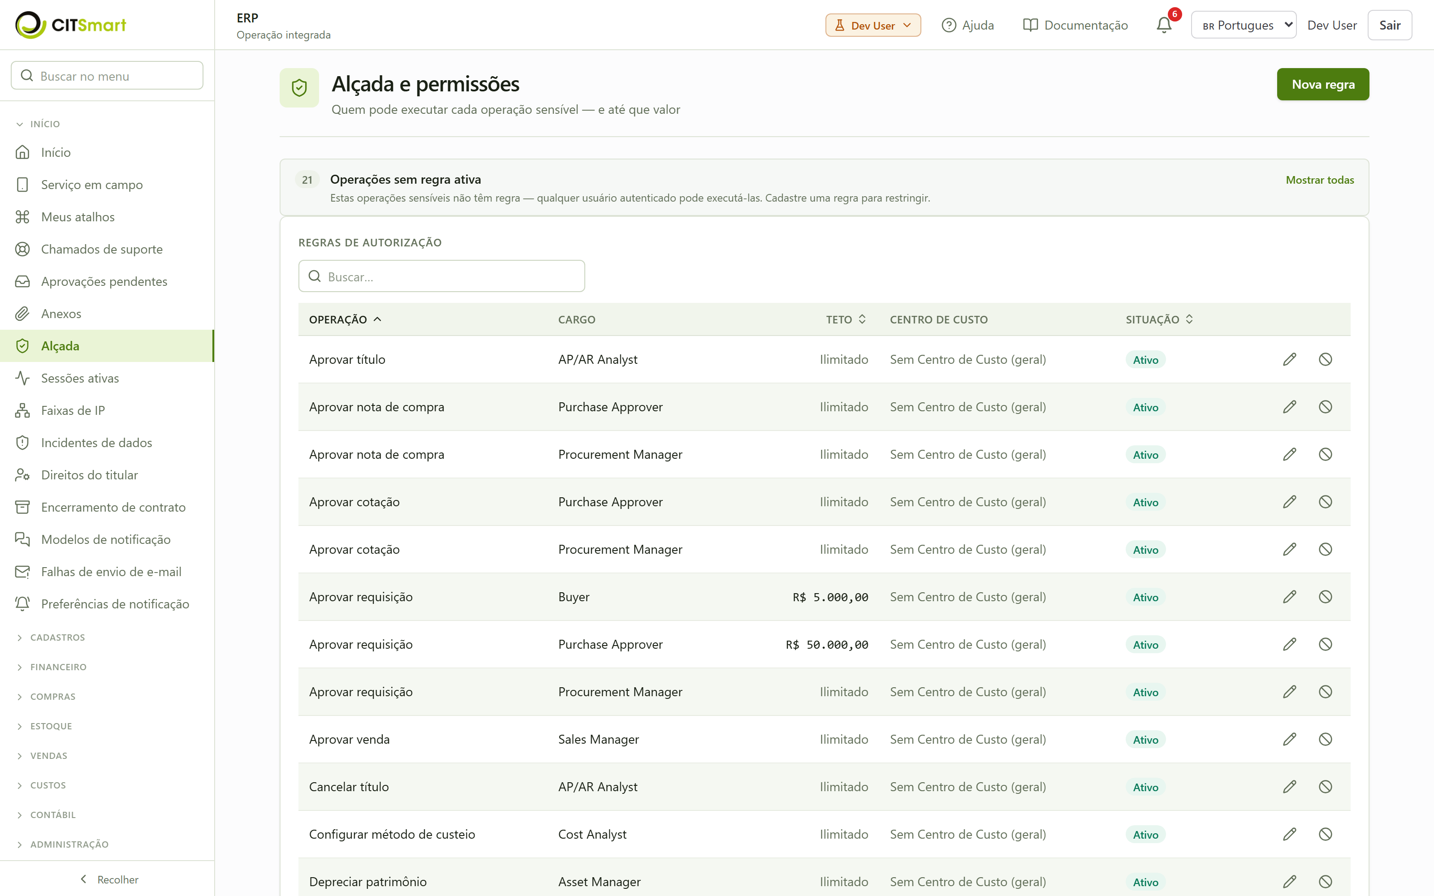Sort by OPERAÇÃO column header

(x=345, y=319)
